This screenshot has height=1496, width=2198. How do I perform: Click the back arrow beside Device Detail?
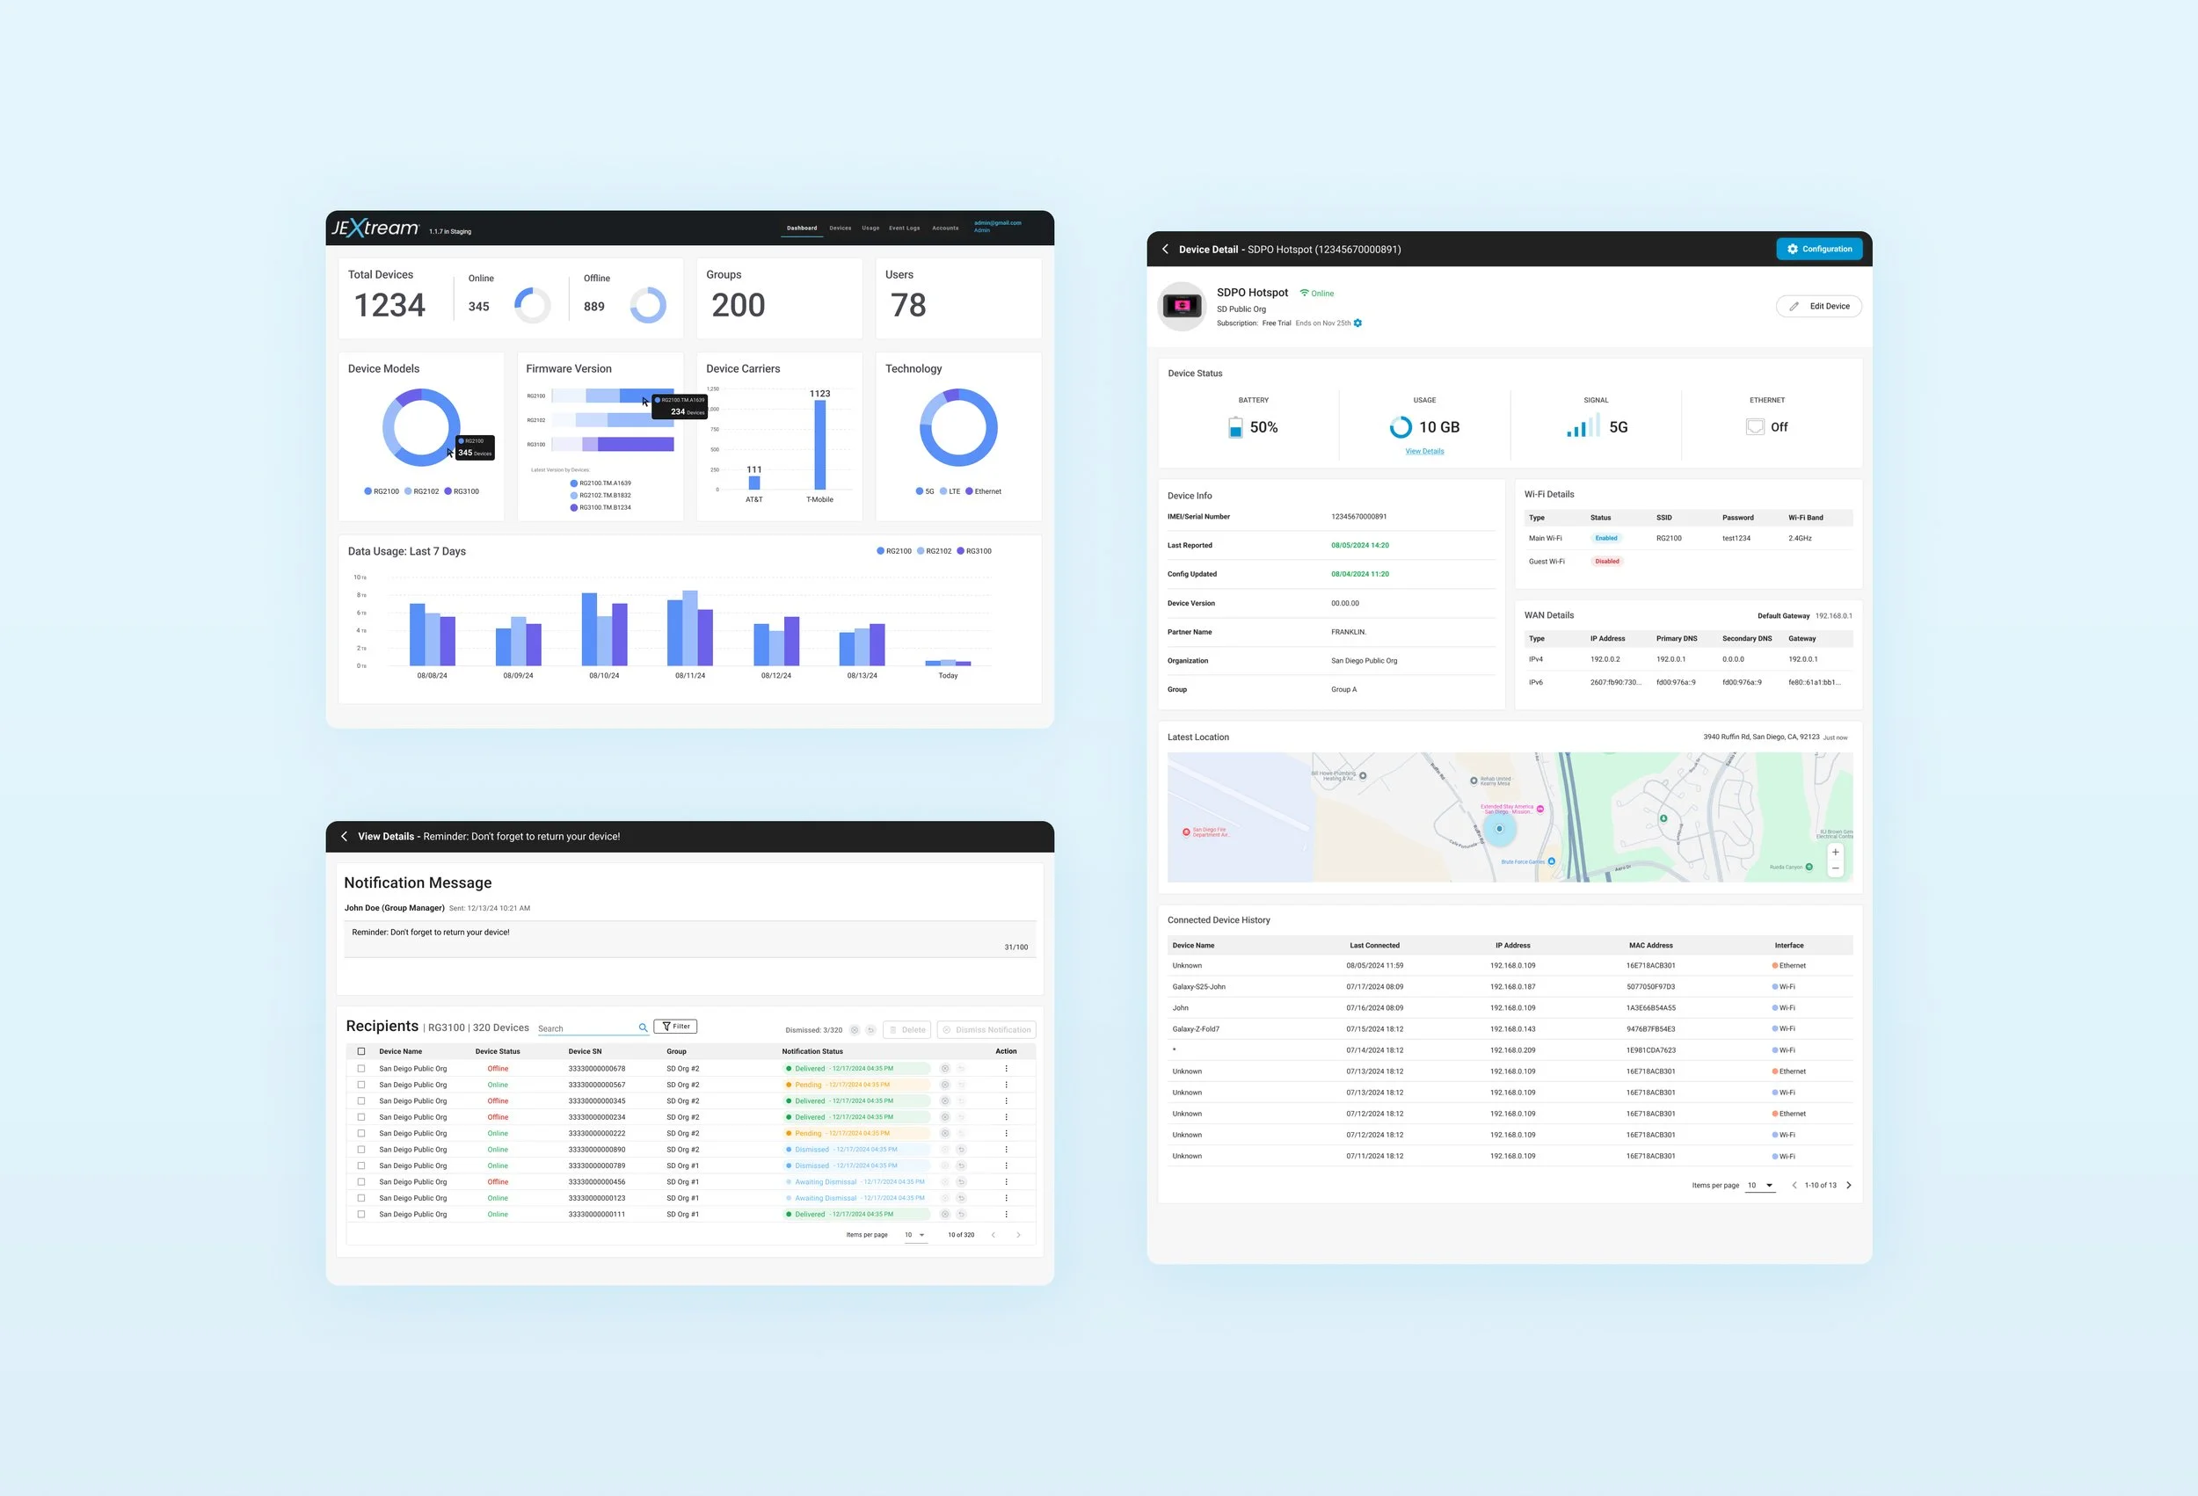pos(1165,250)
